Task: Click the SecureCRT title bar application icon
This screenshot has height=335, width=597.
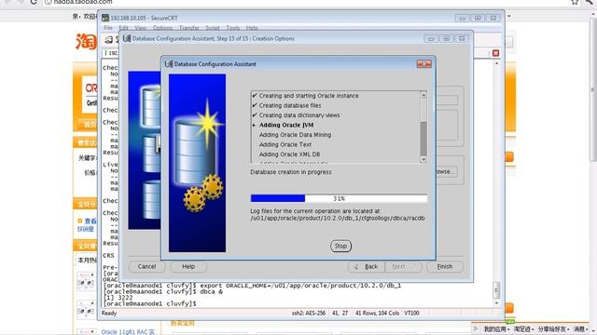Action: coord(105,18)
